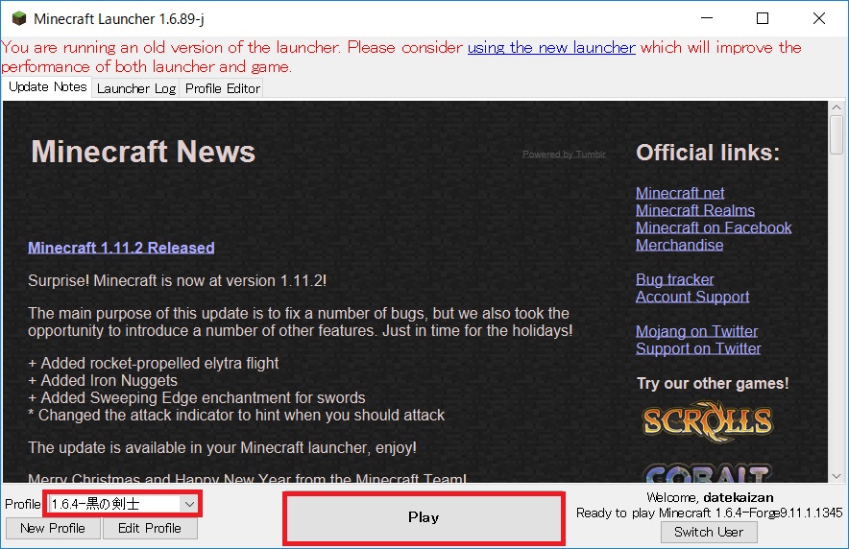This screenshot has height=549, width=849.
Task: Open the Bug tracker link
Action: click(674, 279)
